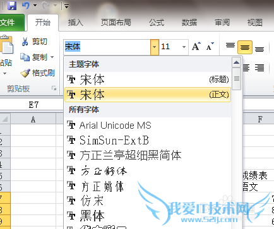Screen dimensions: 274x229
Task: Click the Undo arrow icon
Action: tap(26, 5)
